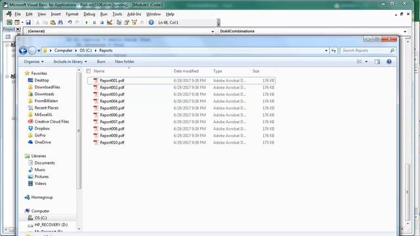The width and height of the screenshot is (420, 236).
Task: Click the Change your view icon
Action: (360, 62)
